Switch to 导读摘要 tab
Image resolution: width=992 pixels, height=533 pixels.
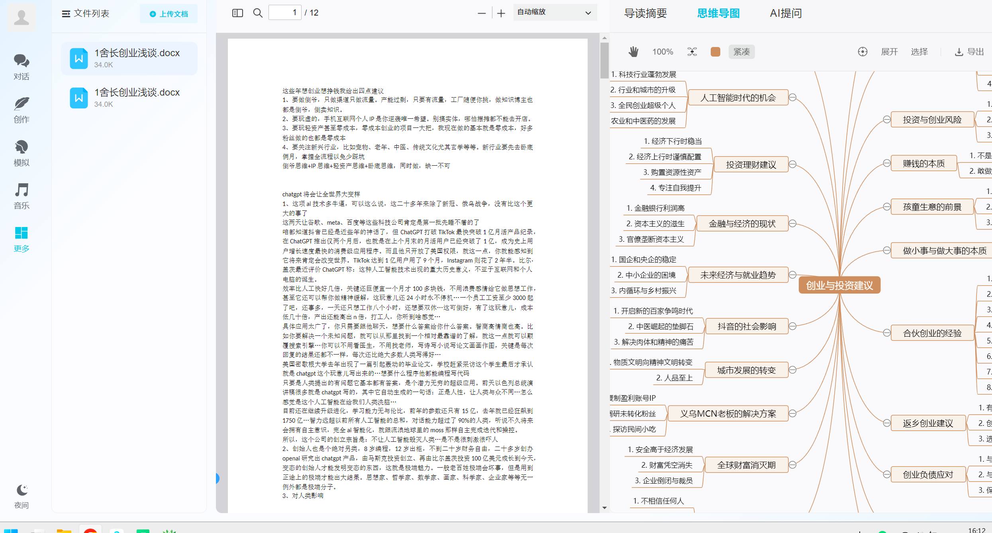tap(645, 13)
